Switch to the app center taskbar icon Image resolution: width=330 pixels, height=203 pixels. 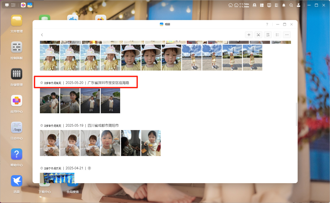click(23, 5)
